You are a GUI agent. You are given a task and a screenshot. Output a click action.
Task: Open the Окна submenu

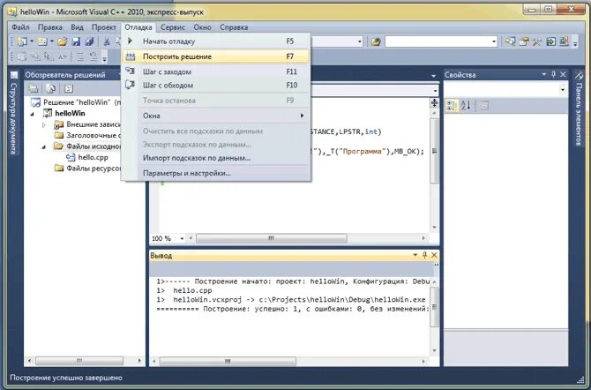(216, 116)
